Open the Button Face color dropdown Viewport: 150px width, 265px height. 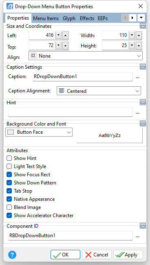tap(39, 132)
